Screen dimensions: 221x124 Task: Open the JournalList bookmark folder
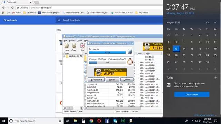point(30,13)
